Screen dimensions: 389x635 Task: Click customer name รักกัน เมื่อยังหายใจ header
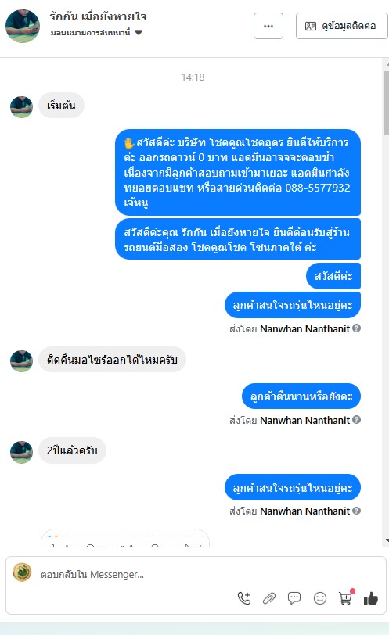tap(98, 16)
